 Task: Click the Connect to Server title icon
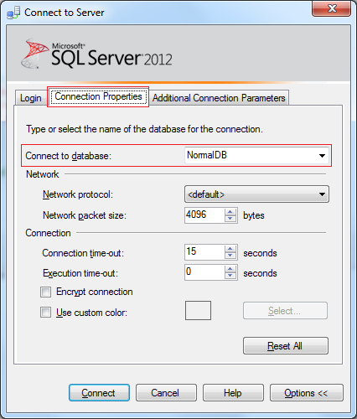[x=13, y=13]
